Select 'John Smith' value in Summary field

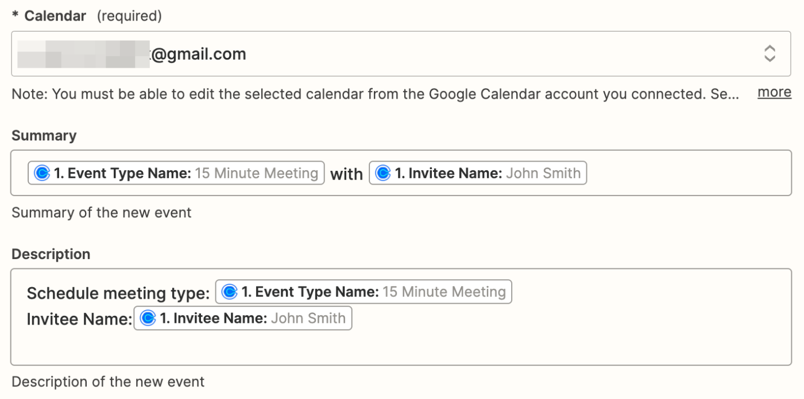(543, 173)
